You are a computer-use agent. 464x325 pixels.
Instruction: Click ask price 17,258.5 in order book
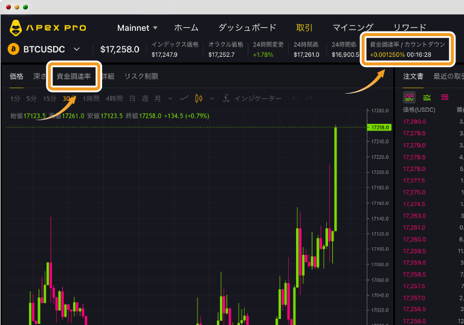pyautogui.click(x=414, y=275)
